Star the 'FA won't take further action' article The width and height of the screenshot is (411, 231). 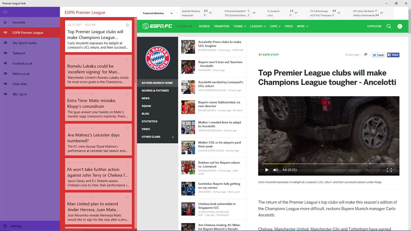[127, 163]
